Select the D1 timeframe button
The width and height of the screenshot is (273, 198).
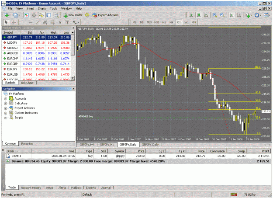(179, 22)
